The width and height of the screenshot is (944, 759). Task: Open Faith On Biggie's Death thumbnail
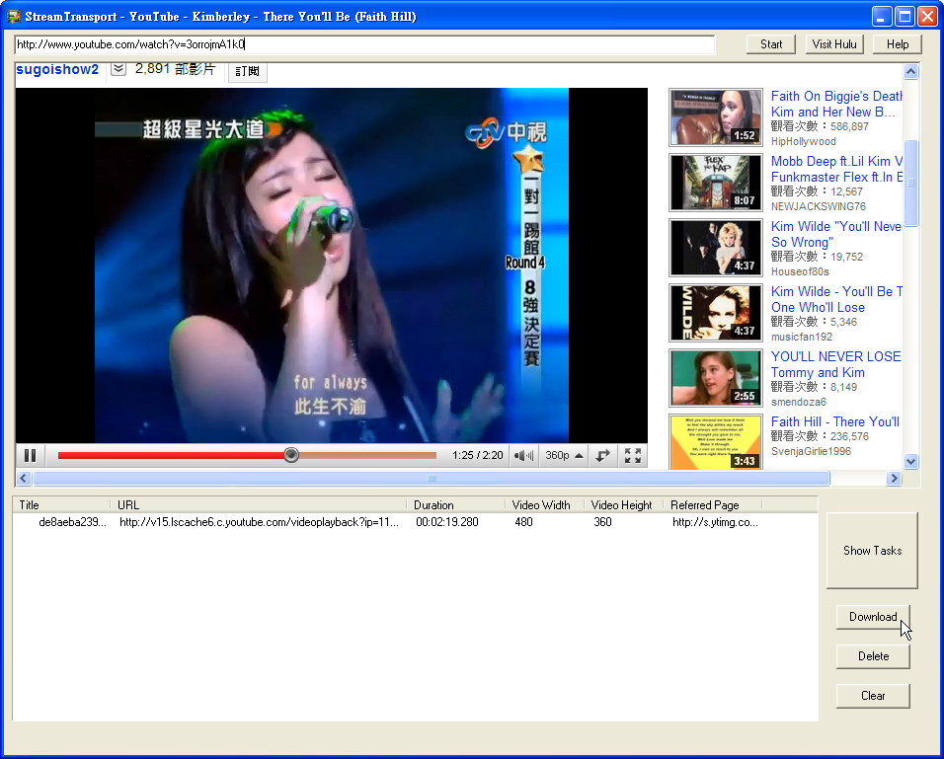(x=716, y=117)
